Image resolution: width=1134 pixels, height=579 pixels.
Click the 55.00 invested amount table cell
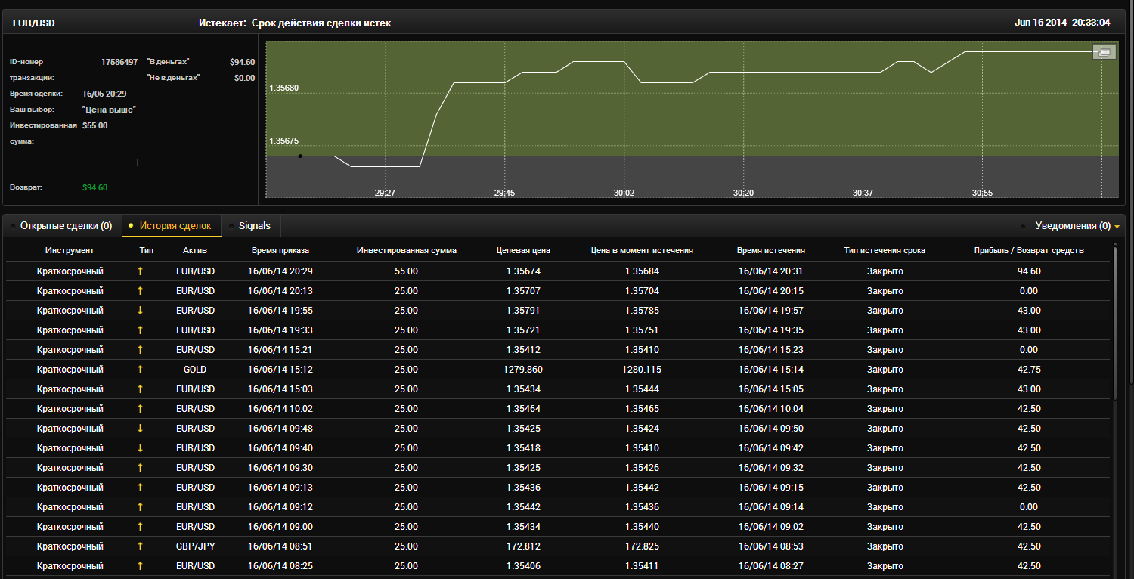point(407,271)
